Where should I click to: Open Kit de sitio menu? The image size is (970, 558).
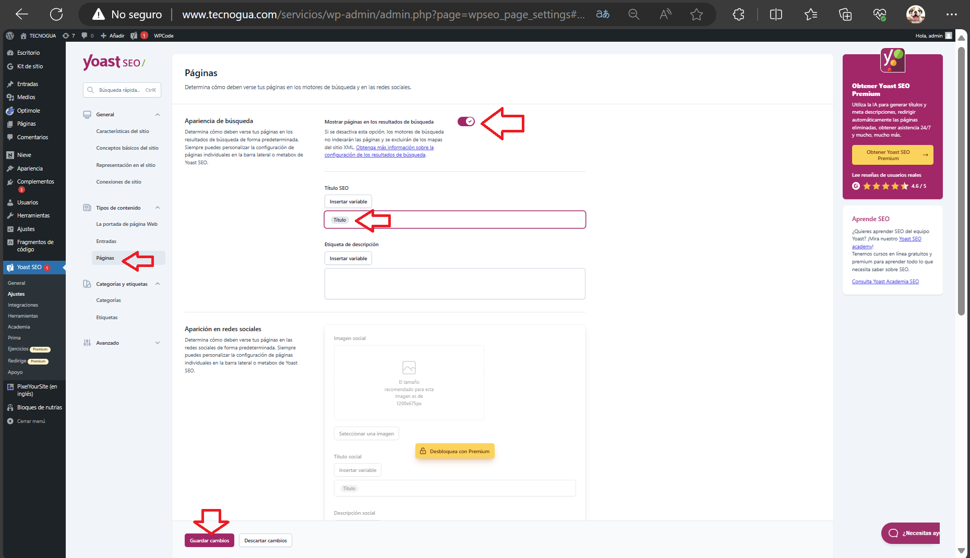(30, 66)
